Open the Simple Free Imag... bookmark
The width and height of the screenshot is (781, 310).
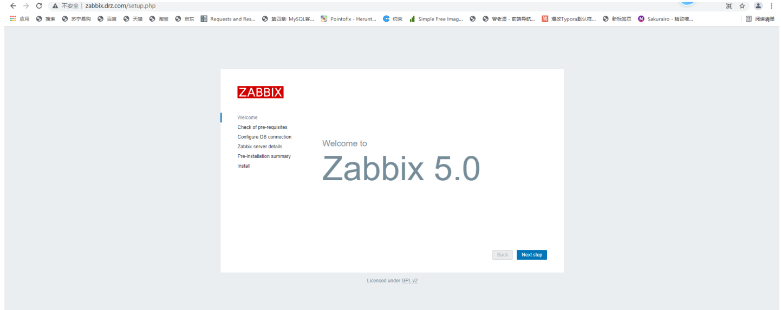[436, 19]
